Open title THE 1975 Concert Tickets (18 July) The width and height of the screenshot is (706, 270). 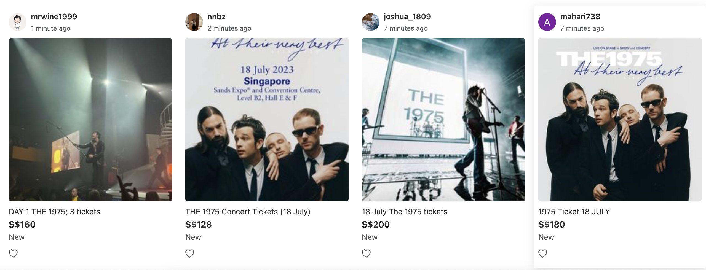(x=248, y=212)
